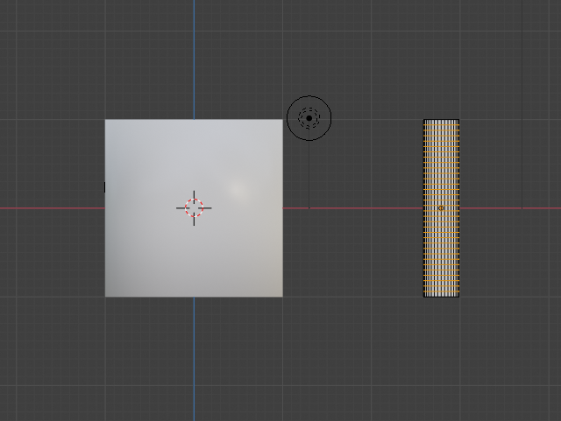
Task: Click the small dark marker left of cube
Action: tap(104, 186)
